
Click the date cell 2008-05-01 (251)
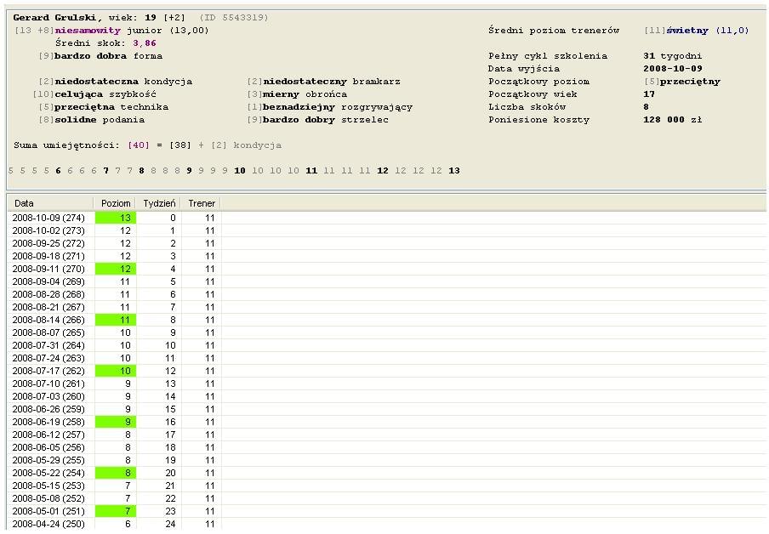point(48,511)
